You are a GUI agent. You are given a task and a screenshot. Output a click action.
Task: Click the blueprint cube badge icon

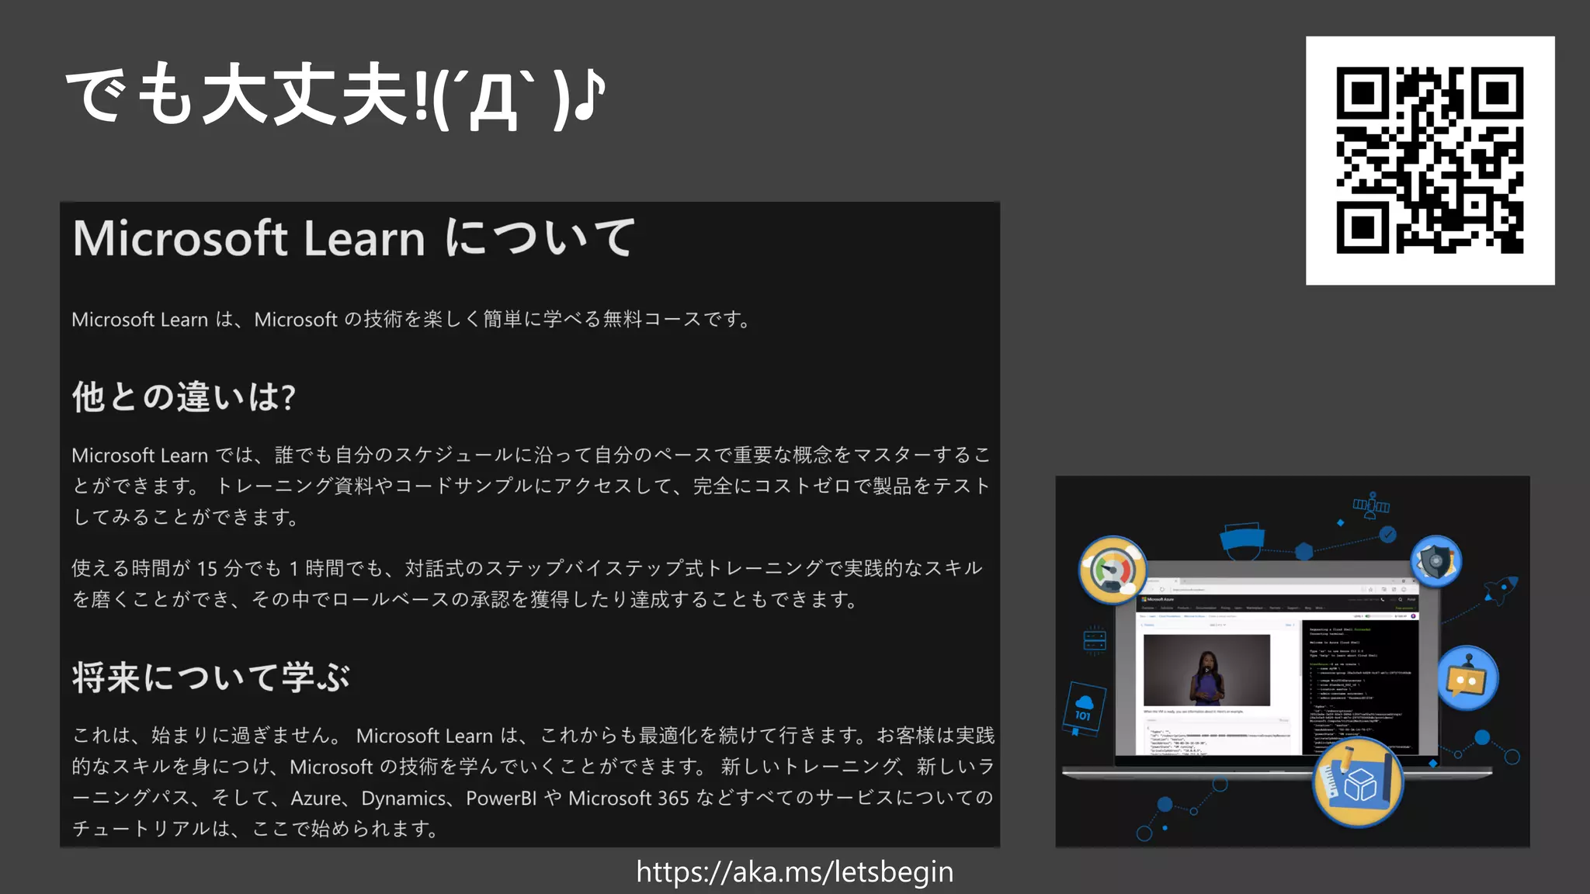click(x=1358, y=782)
